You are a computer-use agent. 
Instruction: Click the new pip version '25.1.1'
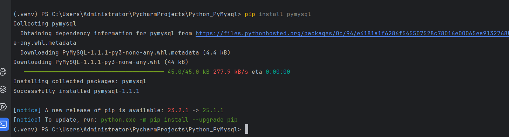(x=213, y=110)
